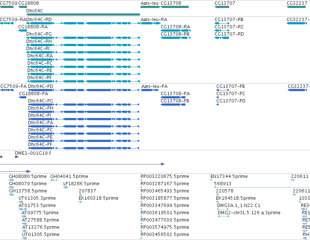The height and width of the screenshot is (240, 310).
Task: Select feature DMG2-chr3L.5.126.a.3prime
Action: coord(223,216)
